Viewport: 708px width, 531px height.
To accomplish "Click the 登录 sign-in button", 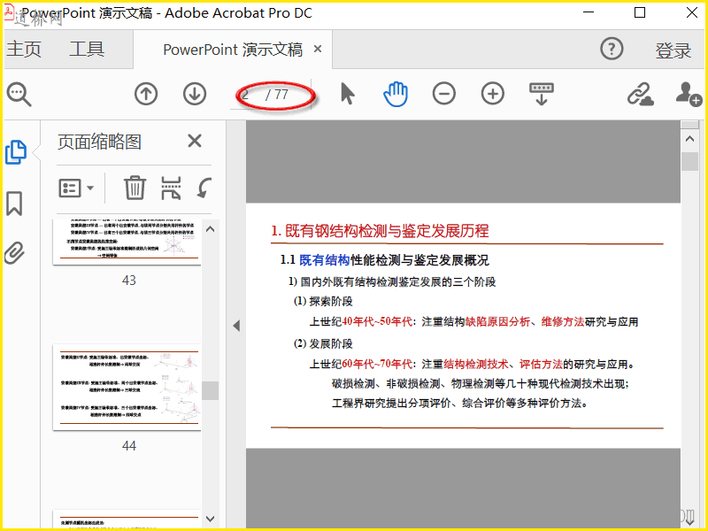I will coord(673,50).
